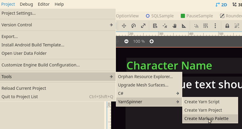Switch to the SQLSample scene tab
This screenshot has width=242, height=129.
click(160, 16)
